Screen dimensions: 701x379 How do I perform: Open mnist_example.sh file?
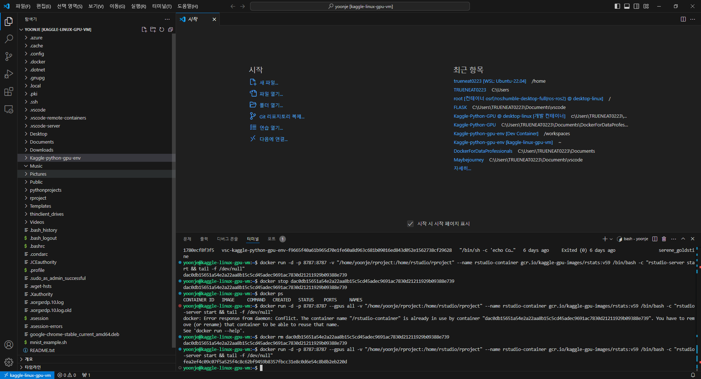pyautogui.click(x=97, y=342)
